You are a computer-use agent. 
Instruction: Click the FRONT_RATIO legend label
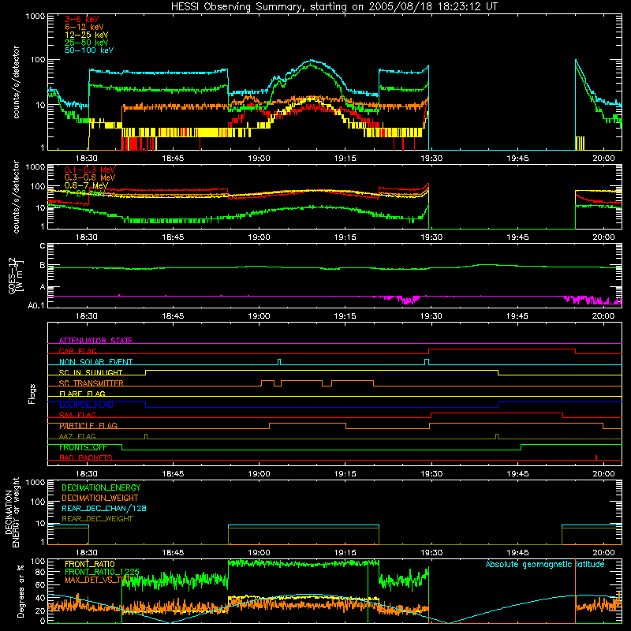click(90, 564)
